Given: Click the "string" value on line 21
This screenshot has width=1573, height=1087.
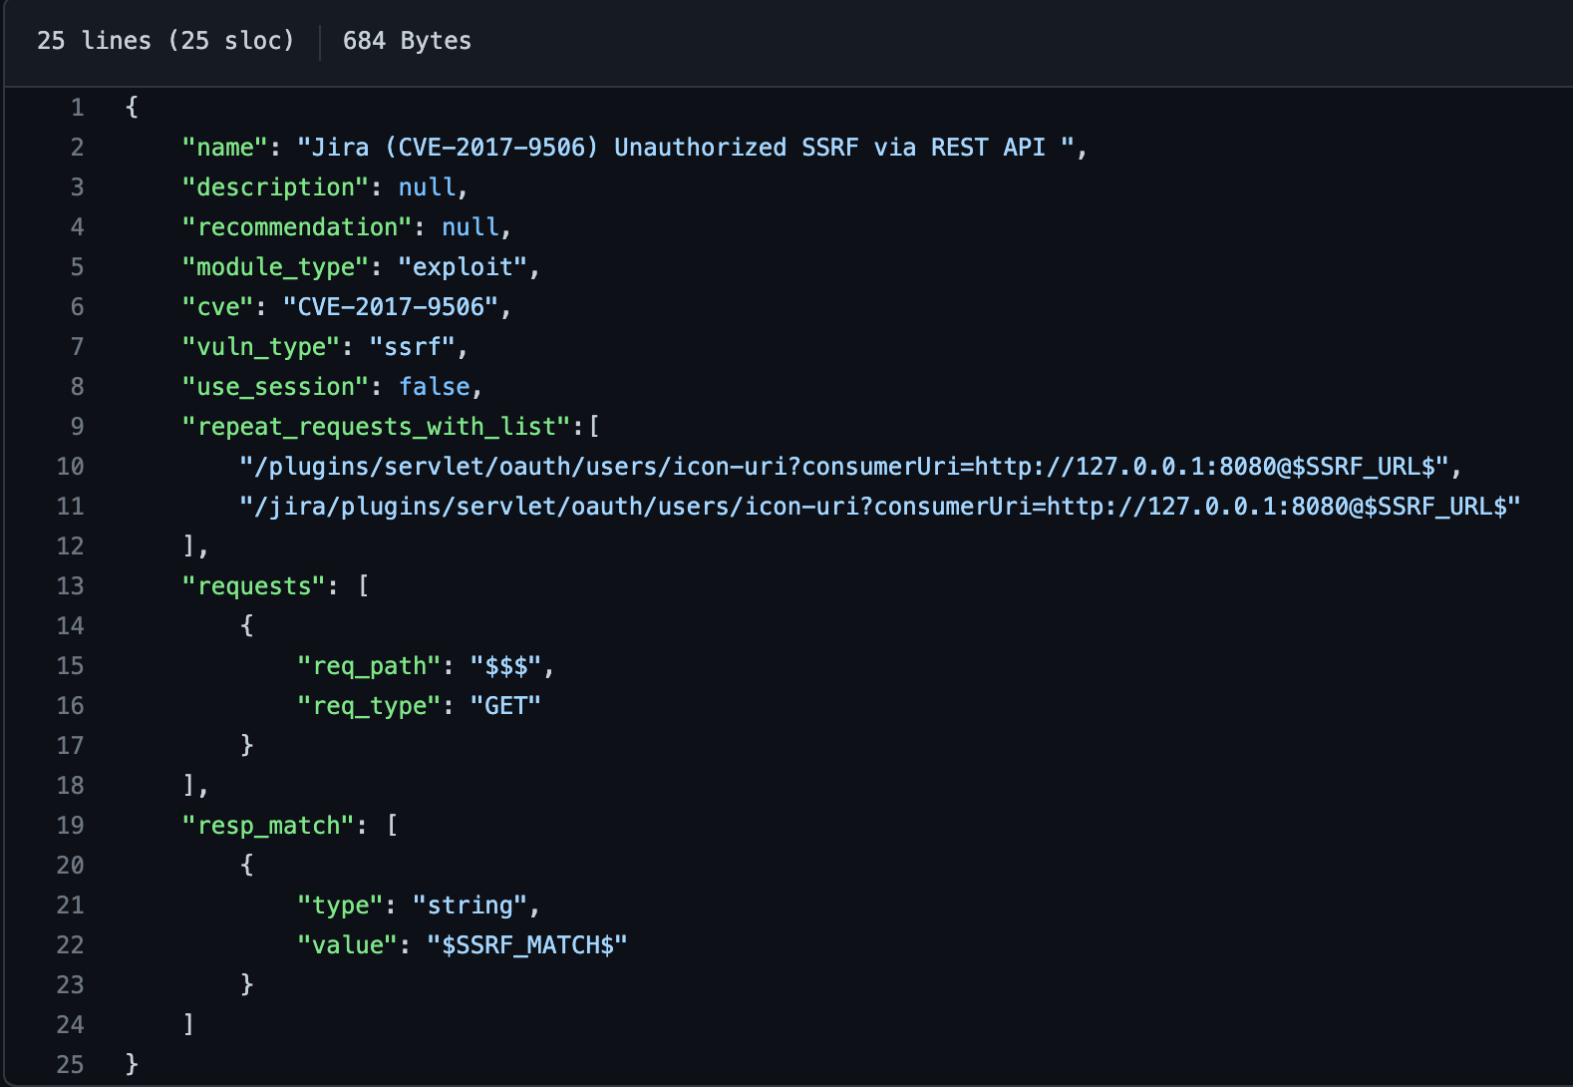Looking at the screenshot, I should pos(471,906).
